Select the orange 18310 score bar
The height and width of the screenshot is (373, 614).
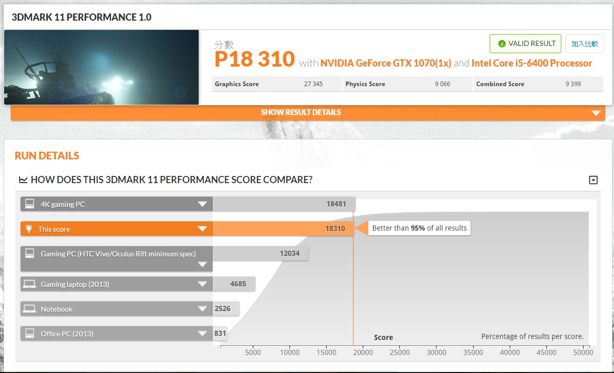pos(283,229)
